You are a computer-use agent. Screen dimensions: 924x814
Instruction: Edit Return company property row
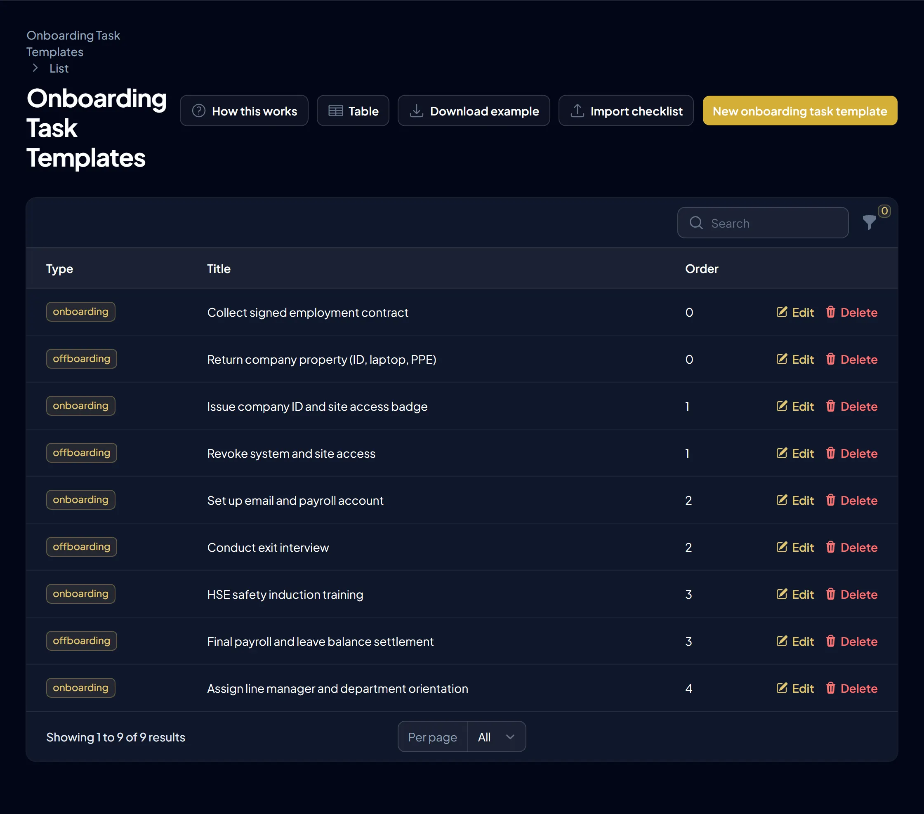(x=795, y=359)
